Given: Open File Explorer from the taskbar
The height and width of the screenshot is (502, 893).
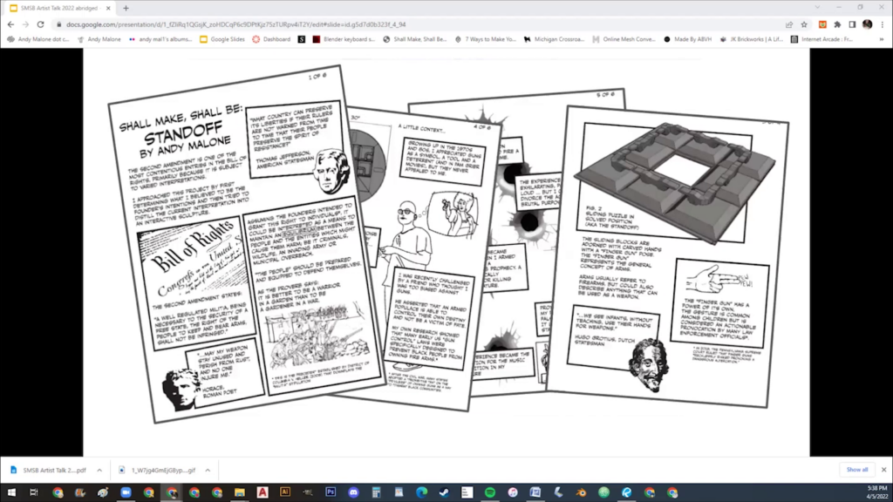Looking at the screenshot, I should tap(240, 492).
